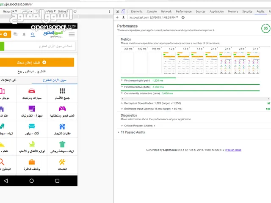
Task: Click the search magnifier icon in header
Action: point(33,35)
